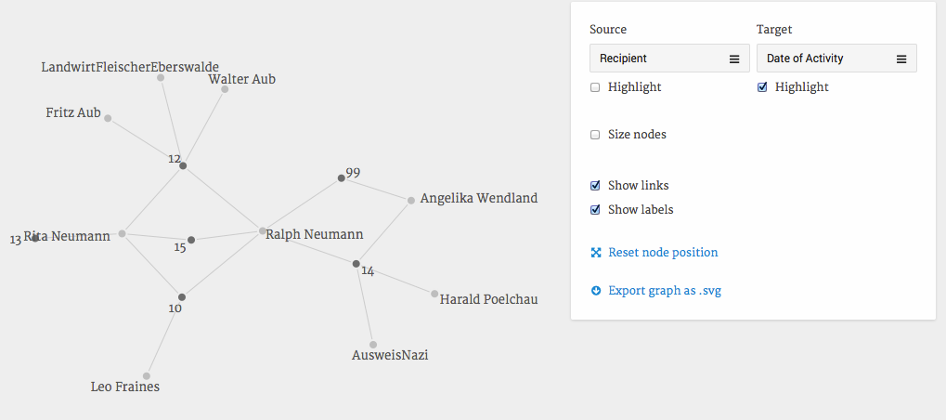Toggle the Size nodes checkbox
Screen dimensions: 946x420
click(x=595, y=135)
